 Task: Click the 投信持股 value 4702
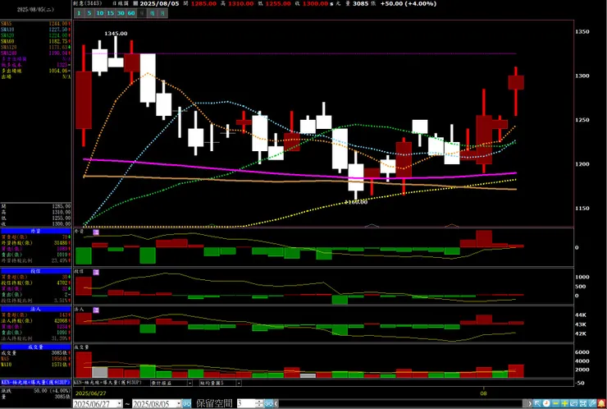click(62, 283)
